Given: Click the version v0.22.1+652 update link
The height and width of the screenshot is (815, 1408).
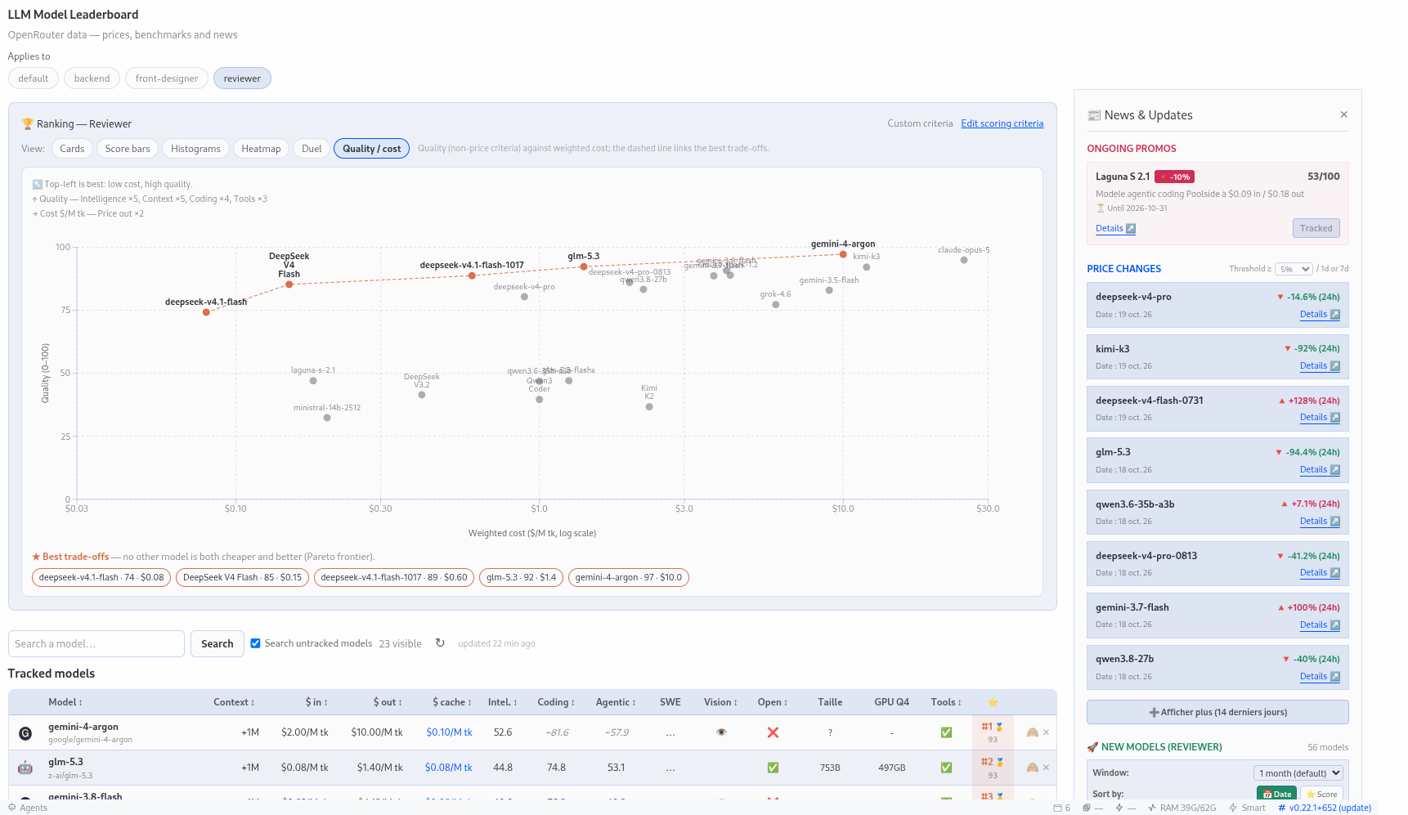Looking at the screenshot, I should pos(1325,808).
